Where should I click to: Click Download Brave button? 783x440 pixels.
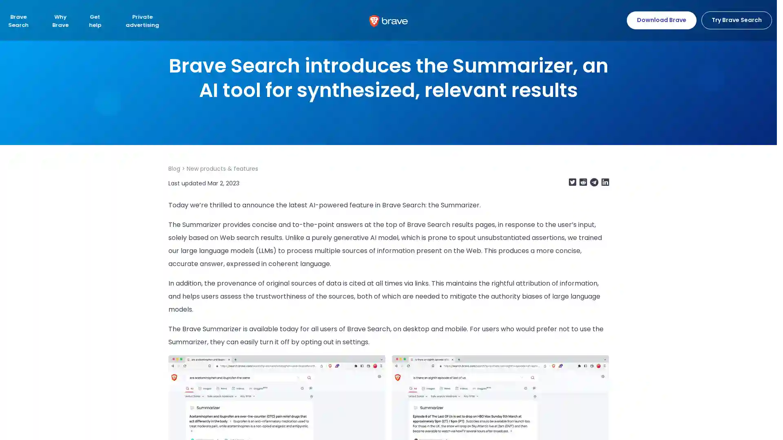661,20
